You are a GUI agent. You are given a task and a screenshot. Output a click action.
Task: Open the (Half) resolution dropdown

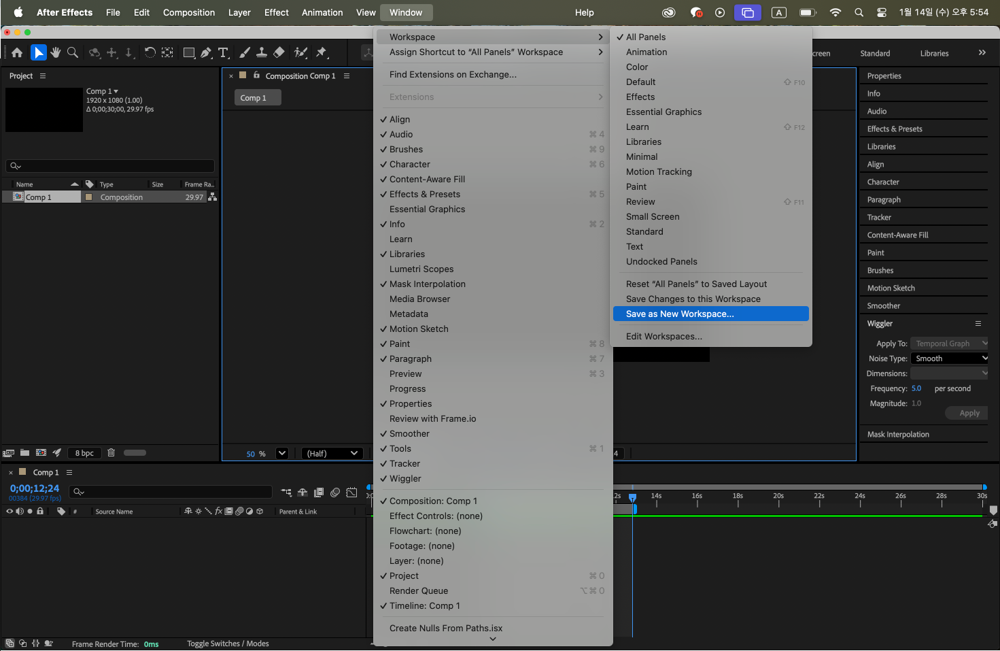[332, 453]
